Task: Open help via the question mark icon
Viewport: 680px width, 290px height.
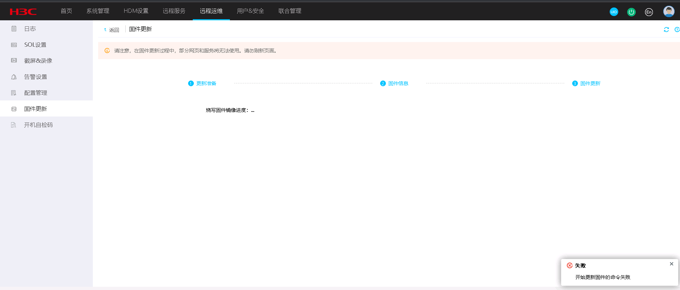Action: (x=677, y=30)
